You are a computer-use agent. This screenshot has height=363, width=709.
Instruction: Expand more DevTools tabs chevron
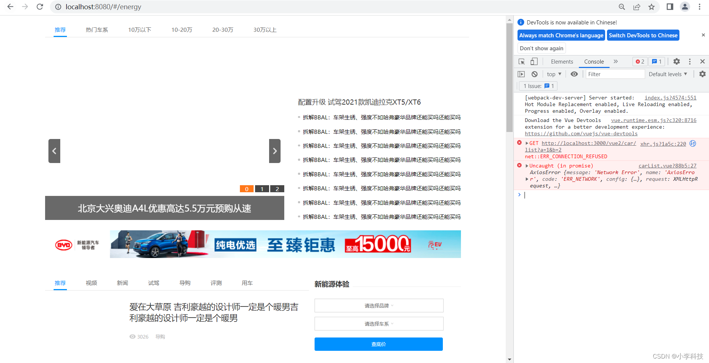pyautogui.click(x=615, y=61)
